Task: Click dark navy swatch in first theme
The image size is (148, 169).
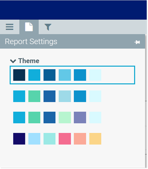Action: (x=19, y=75)
